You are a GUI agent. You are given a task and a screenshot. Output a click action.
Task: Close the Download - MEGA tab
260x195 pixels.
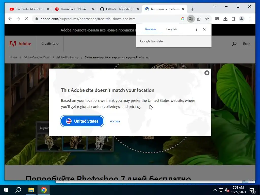[x=93, y=9]
